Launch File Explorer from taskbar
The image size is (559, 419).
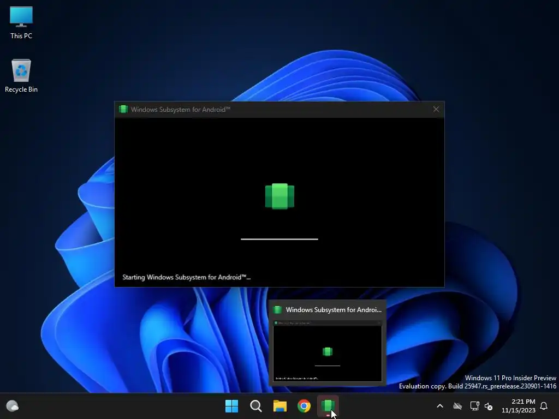[x=280, y=406]
